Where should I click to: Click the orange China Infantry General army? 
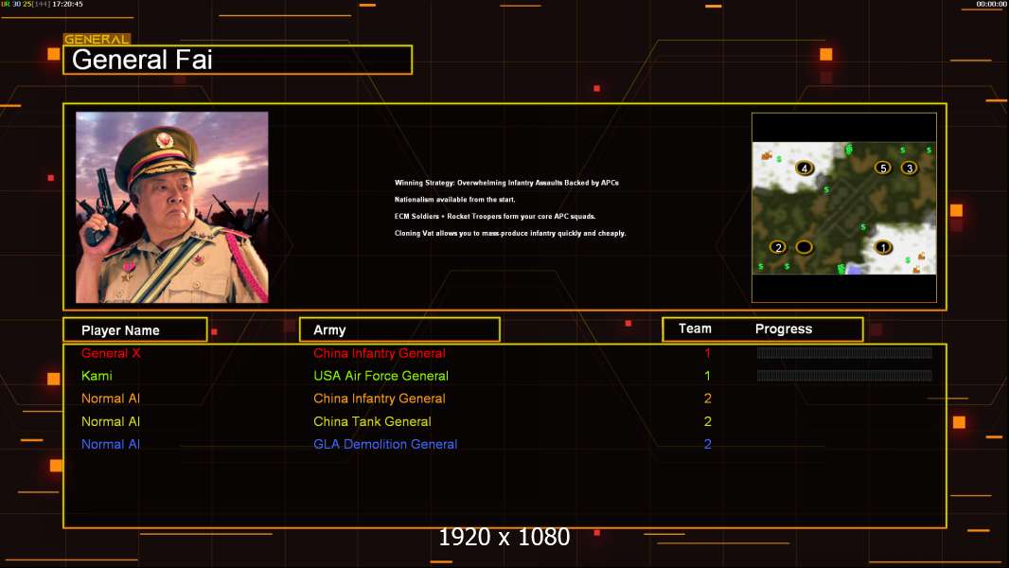coord(379,399)
